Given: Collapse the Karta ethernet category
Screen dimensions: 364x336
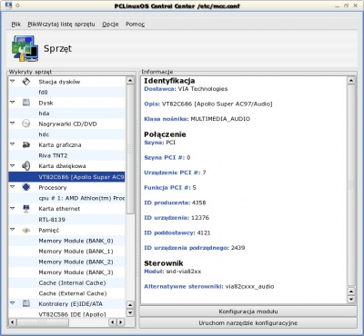Looking at the screenshot, I should (13, 208).
